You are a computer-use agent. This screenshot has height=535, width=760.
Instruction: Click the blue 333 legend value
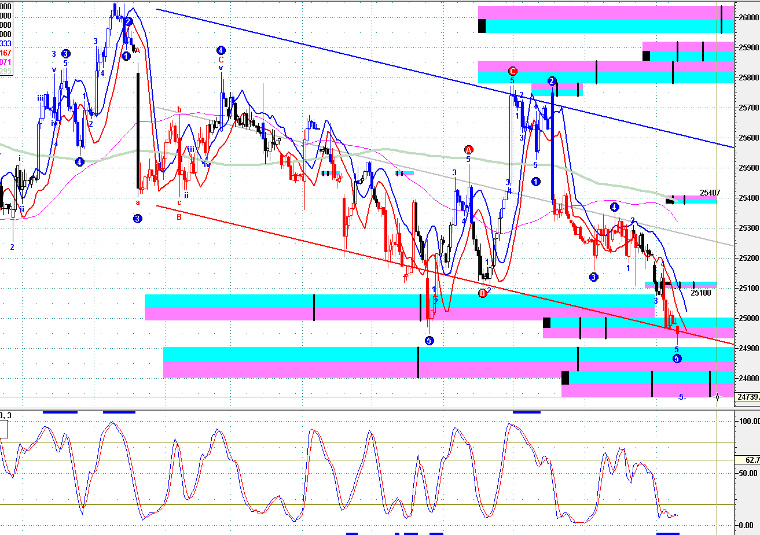(x=5, y=43)
